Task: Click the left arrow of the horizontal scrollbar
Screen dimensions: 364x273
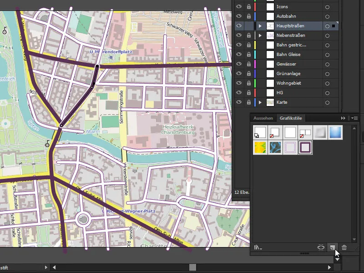Action: [54, 268]
